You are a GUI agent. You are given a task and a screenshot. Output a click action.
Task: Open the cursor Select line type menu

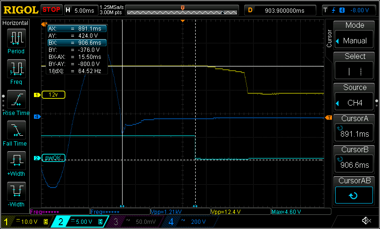coord(354,72)
